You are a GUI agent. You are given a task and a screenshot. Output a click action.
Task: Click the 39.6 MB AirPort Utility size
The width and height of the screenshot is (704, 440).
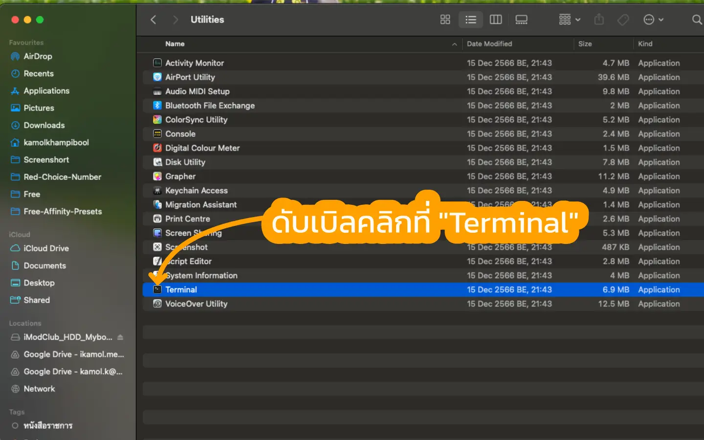coord(614,77)
